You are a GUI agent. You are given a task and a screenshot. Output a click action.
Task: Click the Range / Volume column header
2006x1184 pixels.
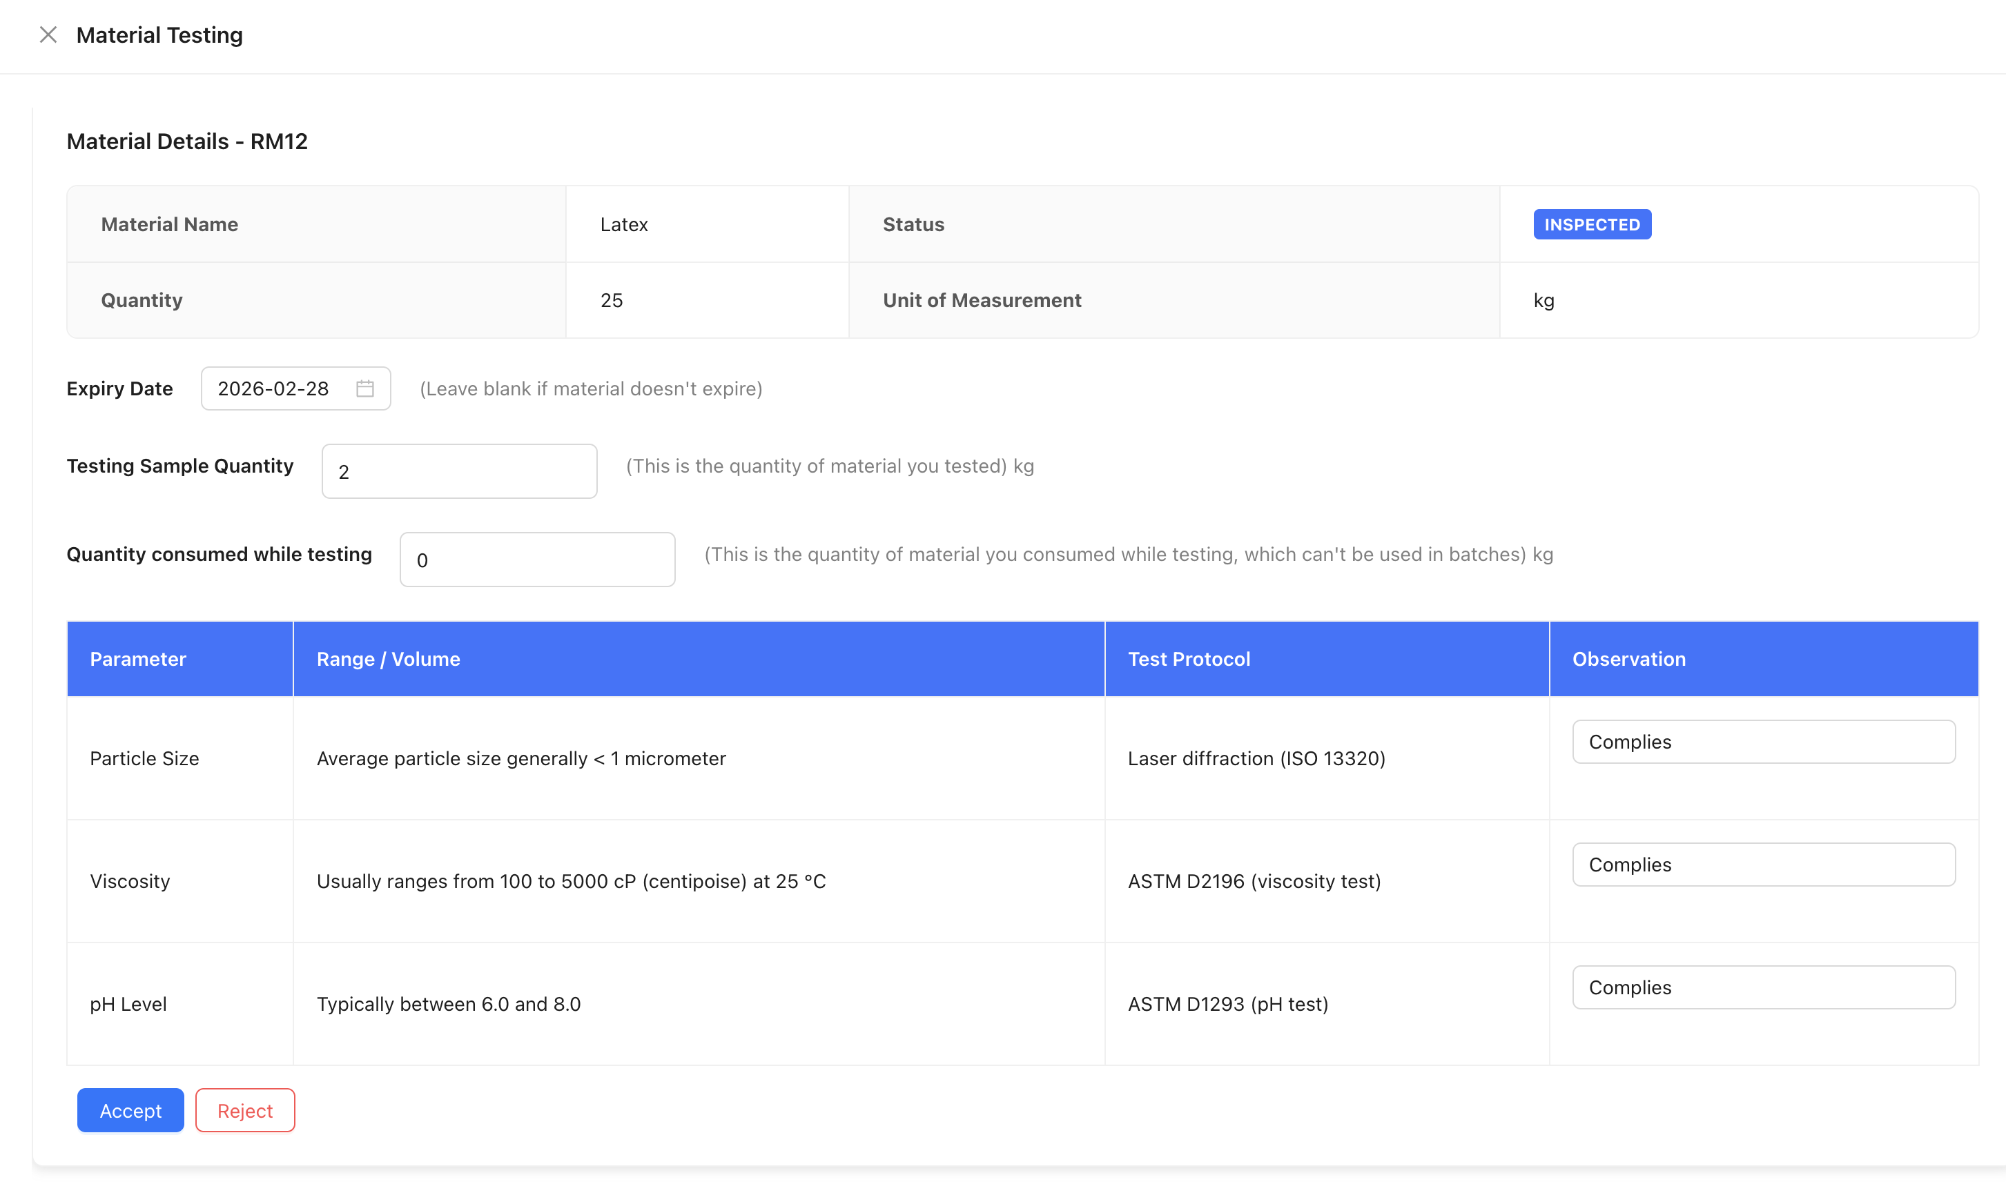coord(388,659)
